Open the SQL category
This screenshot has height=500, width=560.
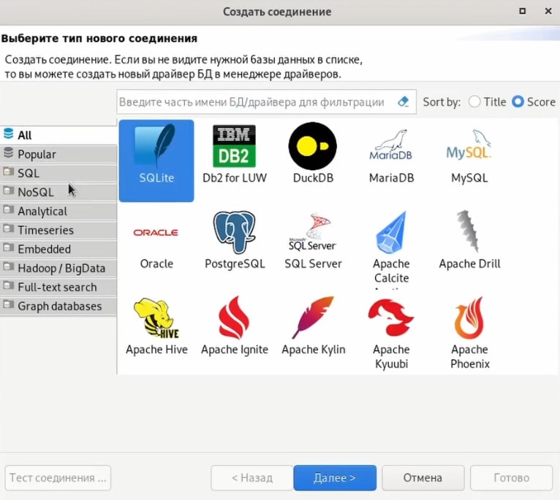tap(58, 173)
